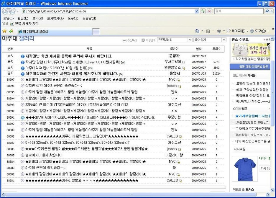The height and width of the screenshot is (198, 276).
Task: Open the 보기(V) menu
Action: pyautogui.click(x=38, y=18)
